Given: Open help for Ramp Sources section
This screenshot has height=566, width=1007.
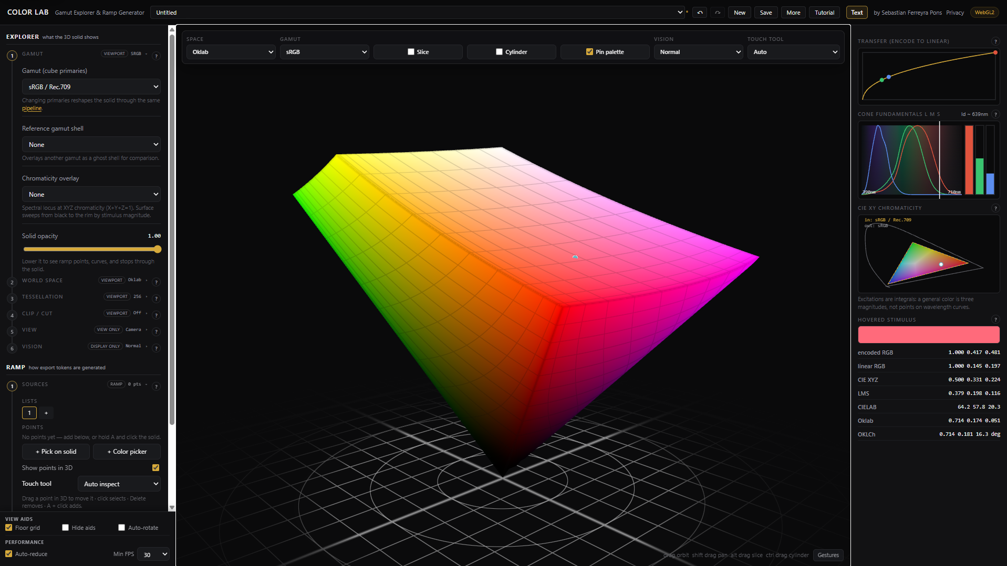Looking at the screenshot, I should pyautogui.click(x=156, y=387).
